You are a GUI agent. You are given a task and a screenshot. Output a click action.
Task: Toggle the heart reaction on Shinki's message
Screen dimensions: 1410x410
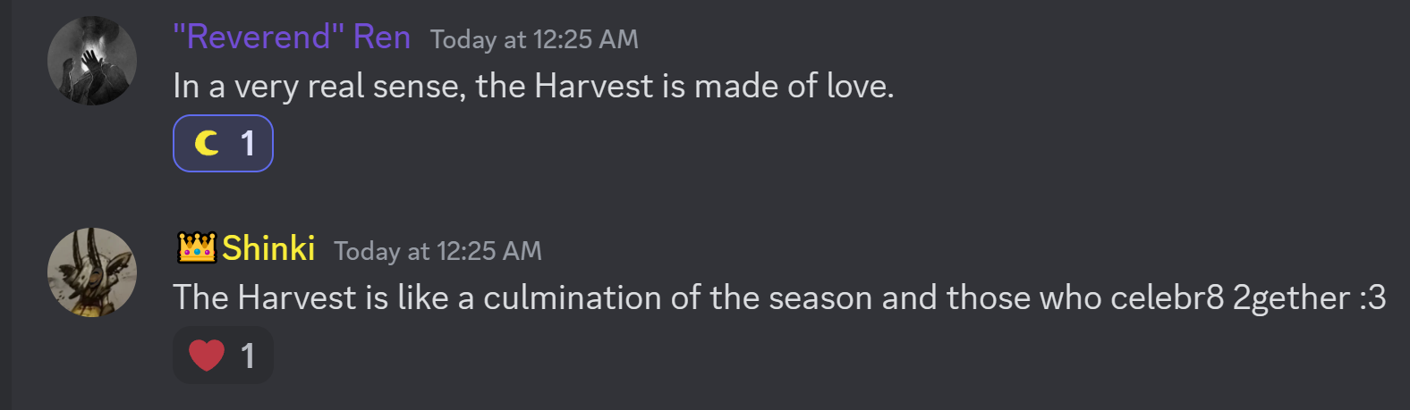[x=223, y=356]
